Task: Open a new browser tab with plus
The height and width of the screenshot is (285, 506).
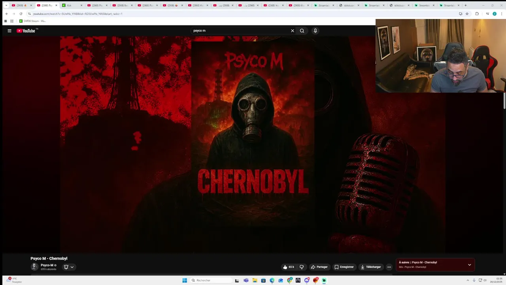Action: tap(465, 5)
